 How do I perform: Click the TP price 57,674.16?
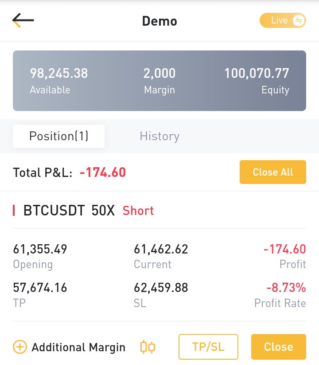point(40,288)
